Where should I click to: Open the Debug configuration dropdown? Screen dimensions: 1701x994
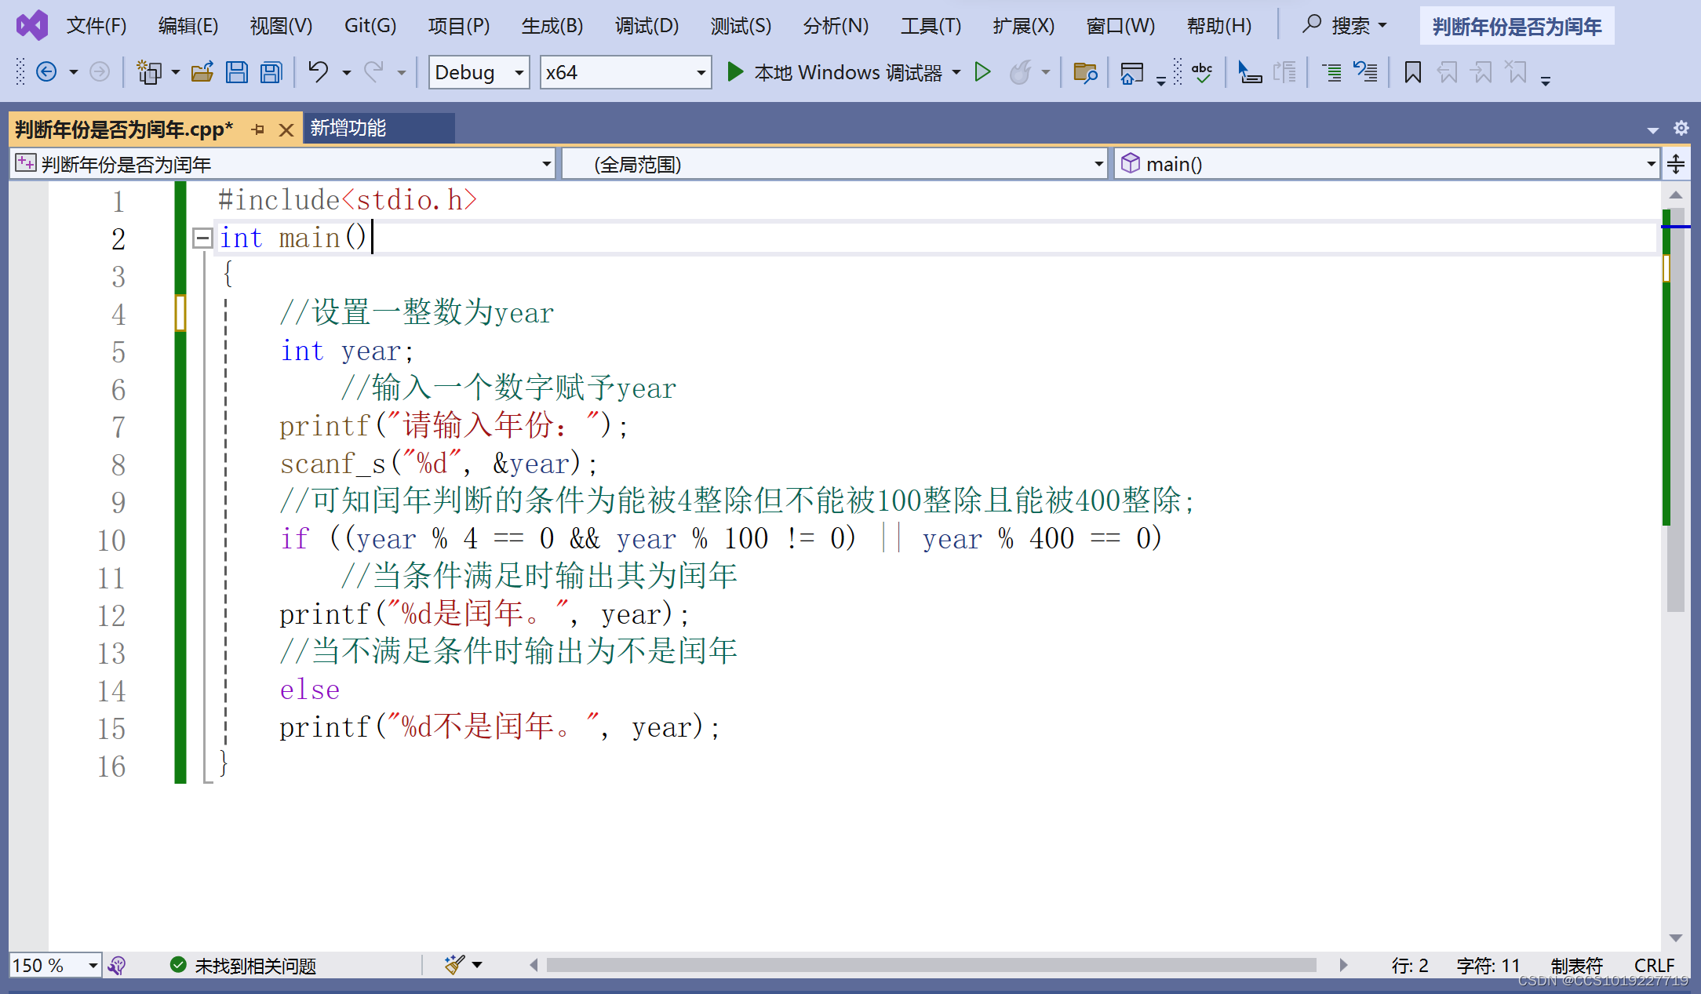click(x=479, y=72)
